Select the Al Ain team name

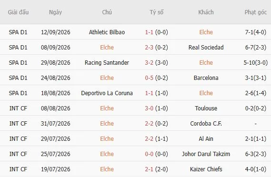click(x=206, y=138)
